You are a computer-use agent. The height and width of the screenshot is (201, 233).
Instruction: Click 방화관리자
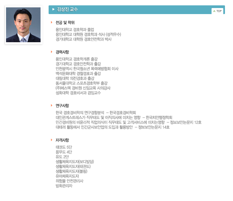pos(64,186)
